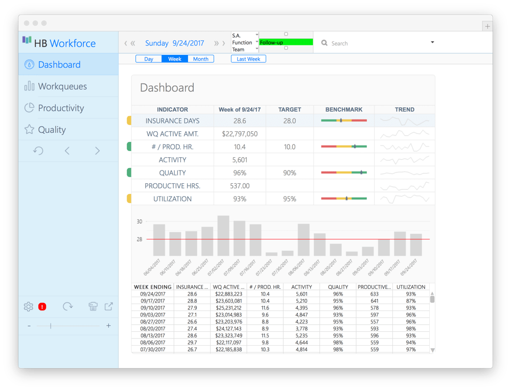Toggle the checkbox below Follow-up
Image resolution: width=511 pixels, height=390 pixels.
pos(286,48)
